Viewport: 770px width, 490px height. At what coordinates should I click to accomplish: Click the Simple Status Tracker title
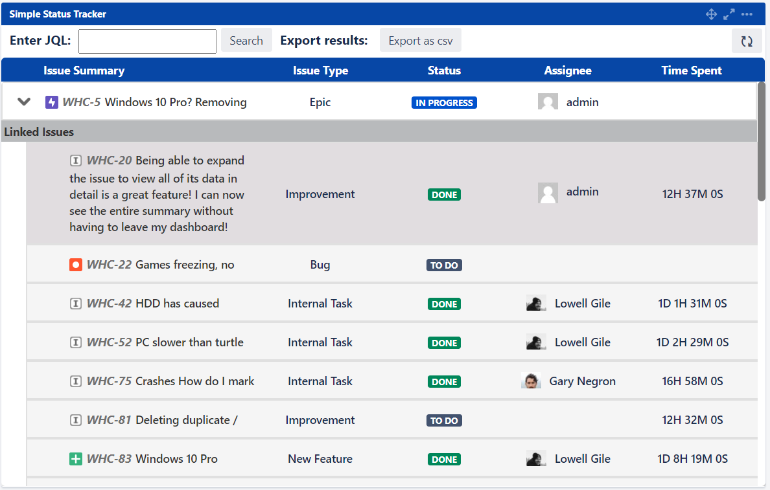(58, 14)
